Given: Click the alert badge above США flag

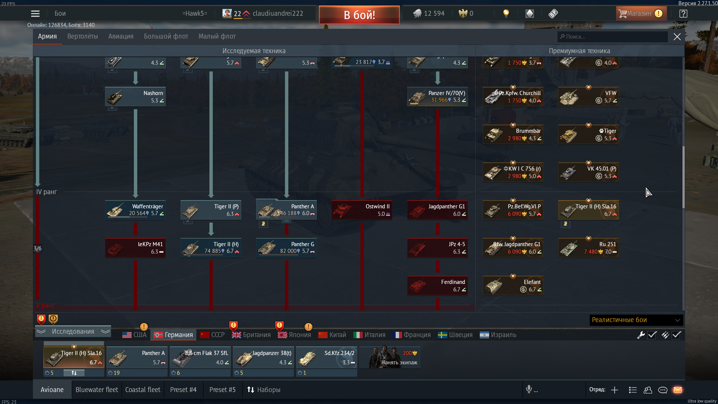Looking at the screenshot, I should [x=144, y=327].
